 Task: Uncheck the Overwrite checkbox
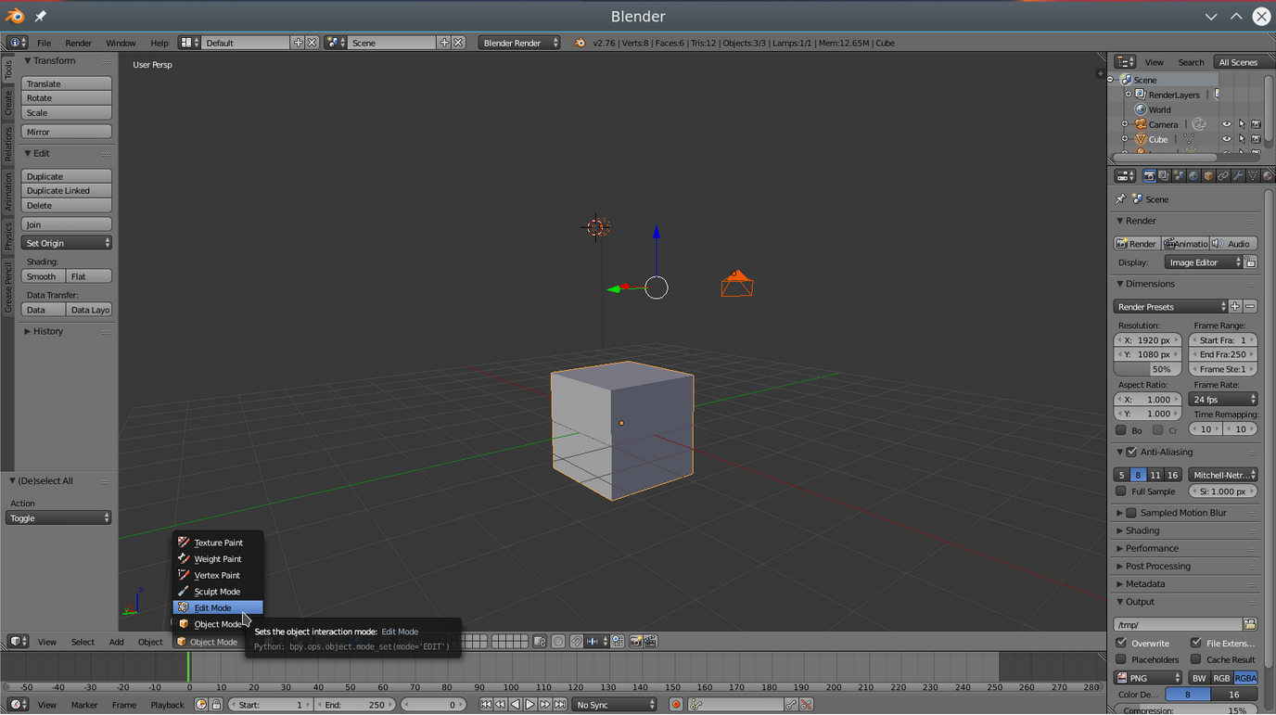1121,643
